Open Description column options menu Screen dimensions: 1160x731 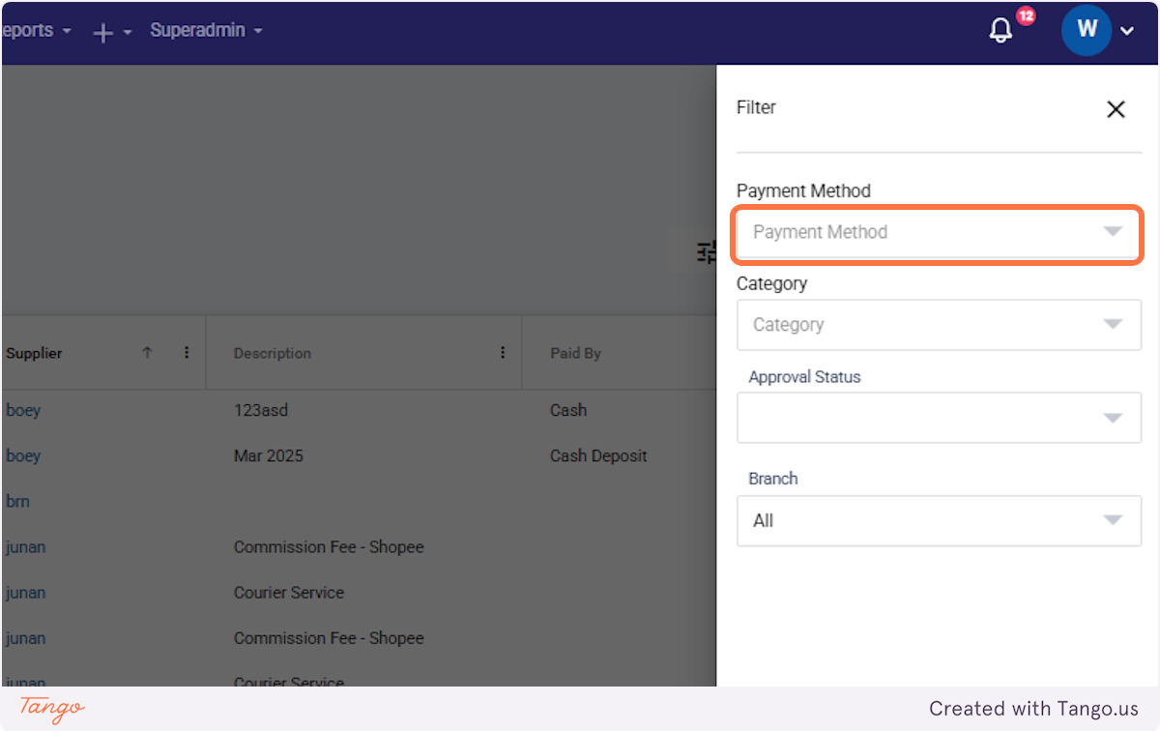pyautogui.click(x=503, y=353)
